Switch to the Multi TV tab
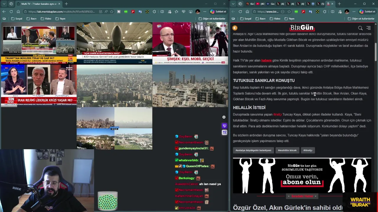 click(x=39, y=4)
